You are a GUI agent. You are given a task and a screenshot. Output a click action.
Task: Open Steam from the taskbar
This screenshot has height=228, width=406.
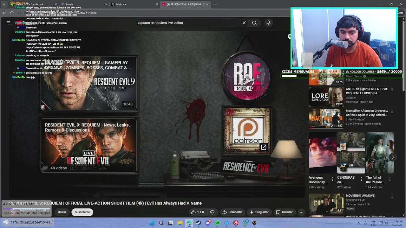click(199, 223)
